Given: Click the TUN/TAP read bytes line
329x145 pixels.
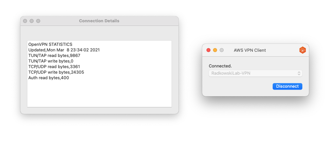Looking at the screenshot, I should click(54, 56).
